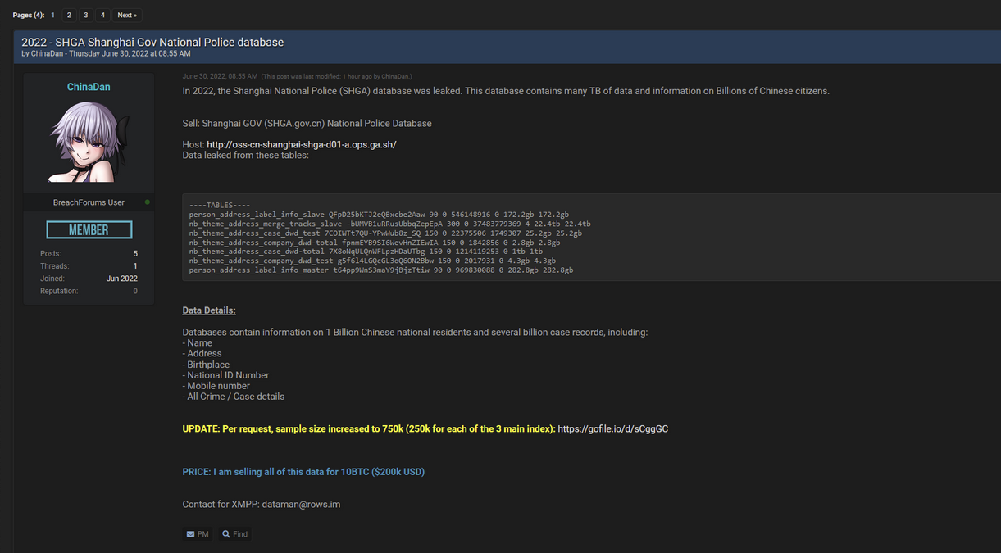Click the "Data Details:" heading
The width and height of the screenshot is (1001, 553).
tap(209, 310)
